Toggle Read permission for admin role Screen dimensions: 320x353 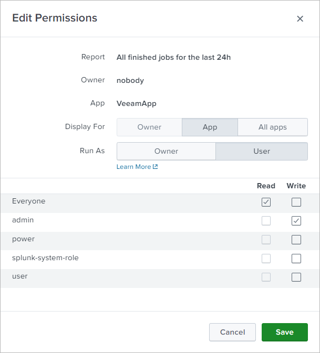point(266,221)
